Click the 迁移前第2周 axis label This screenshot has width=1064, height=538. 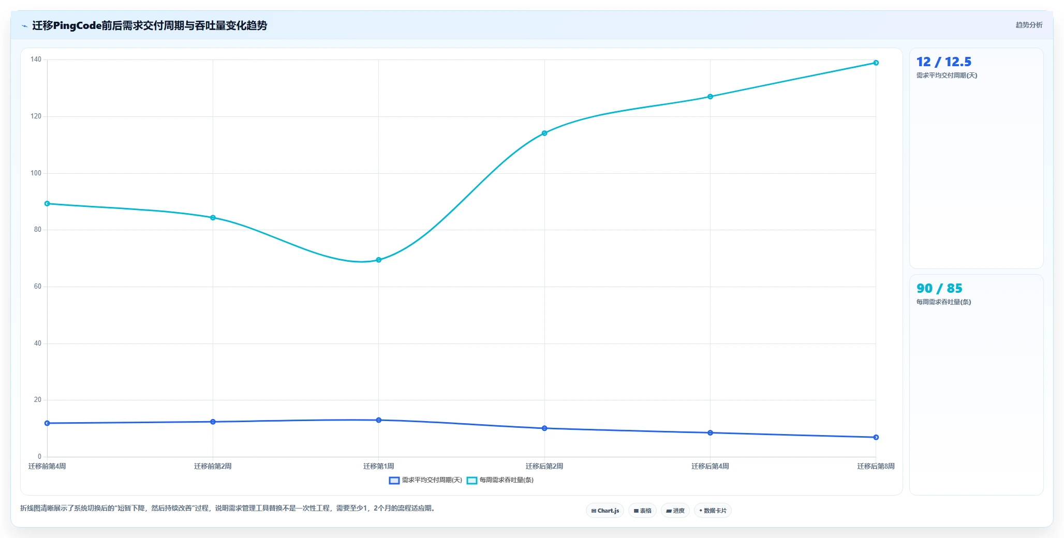(213, 467)
